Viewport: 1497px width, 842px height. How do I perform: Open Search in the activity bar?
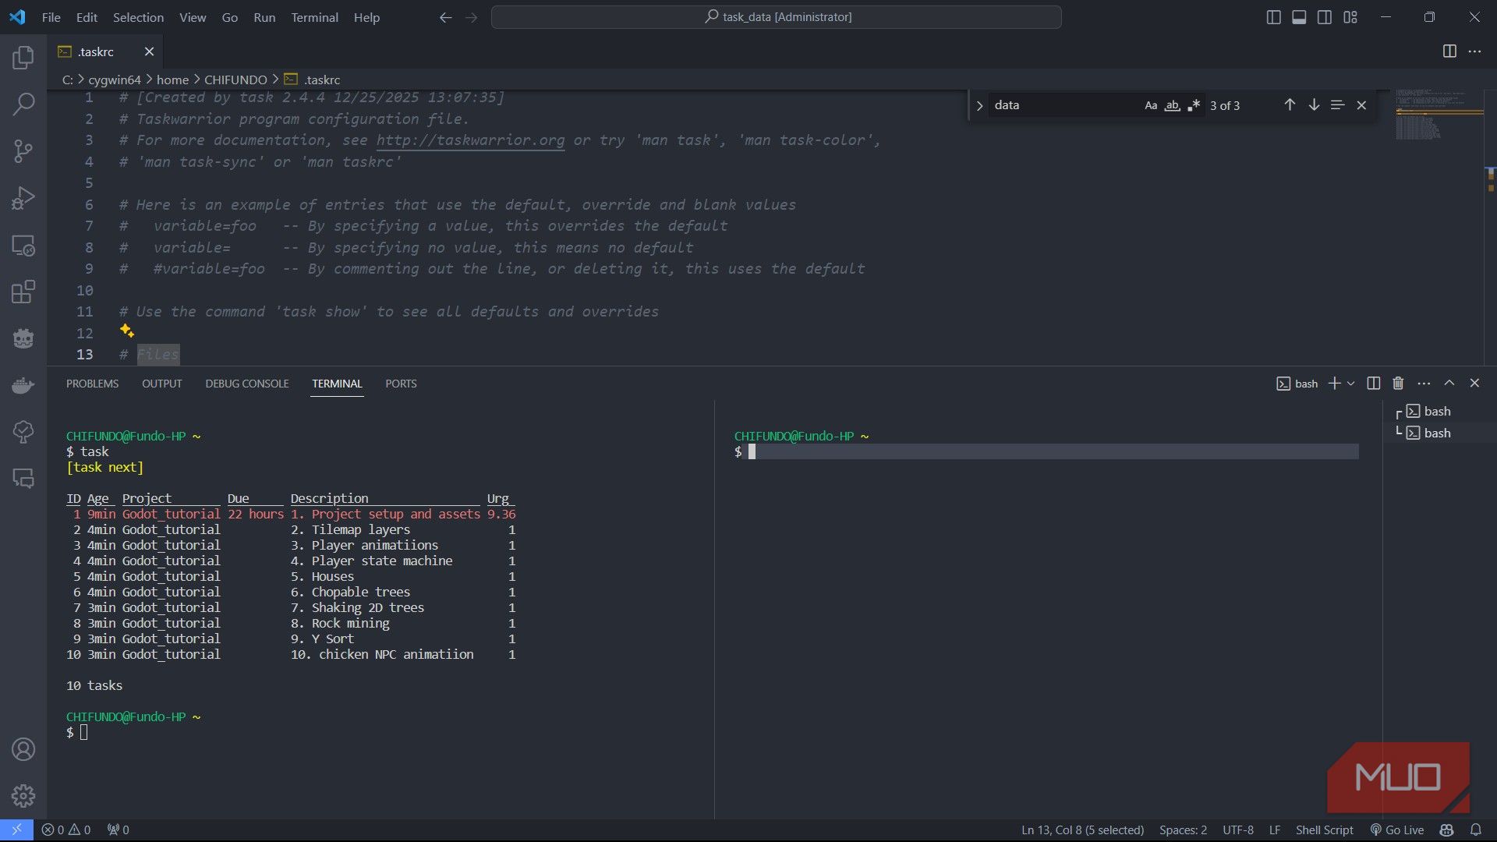[23, 104]
